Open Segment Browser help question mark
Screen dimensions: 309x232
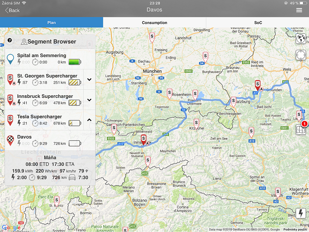[10, 40]
